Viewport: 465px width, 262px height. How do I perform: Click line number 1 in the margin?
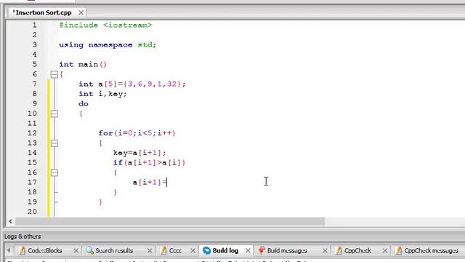(35, 25)
